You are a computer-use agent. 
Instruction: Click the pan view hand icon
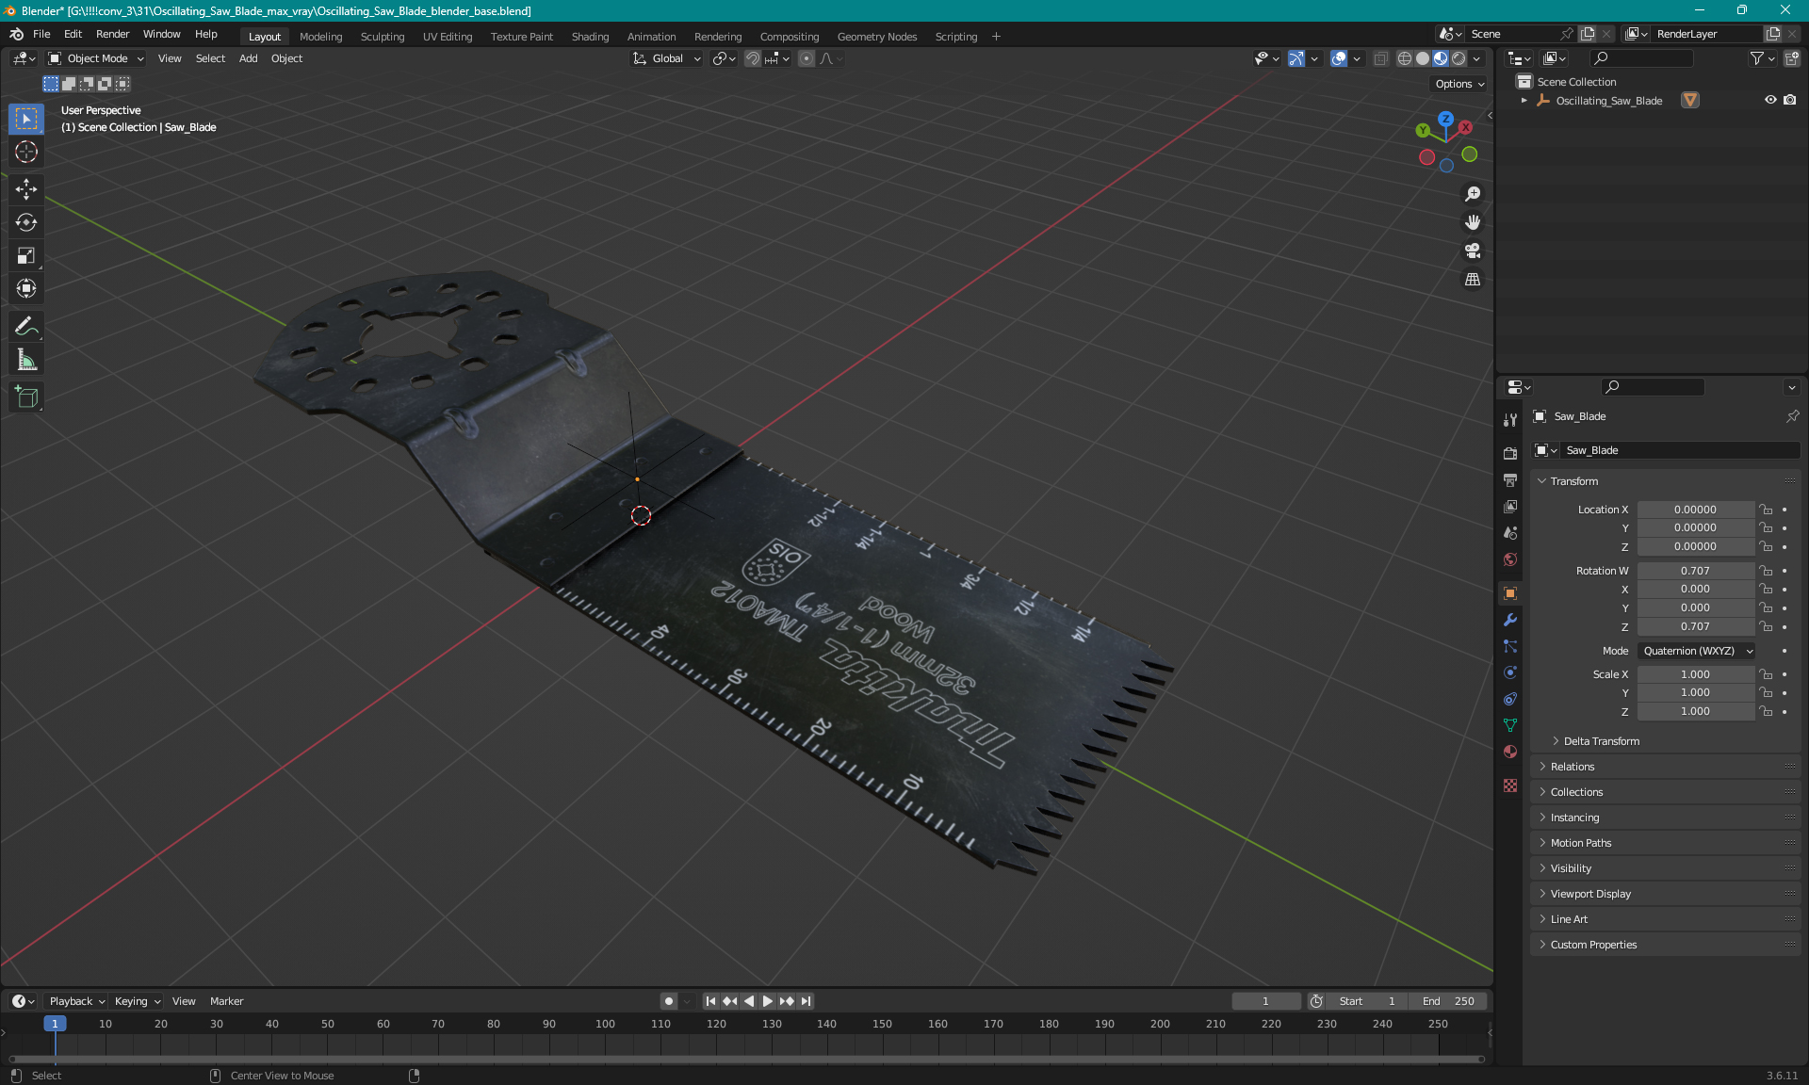[x=1473, y=222]
